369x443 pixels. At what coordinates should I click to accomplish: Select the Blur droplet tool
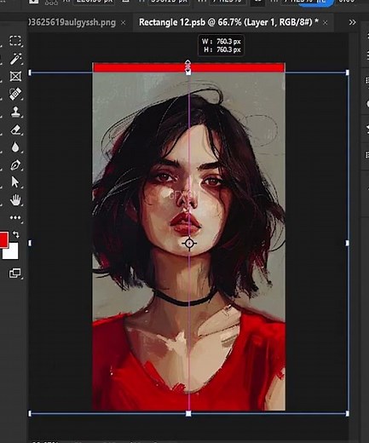click(x=15, y=147)
